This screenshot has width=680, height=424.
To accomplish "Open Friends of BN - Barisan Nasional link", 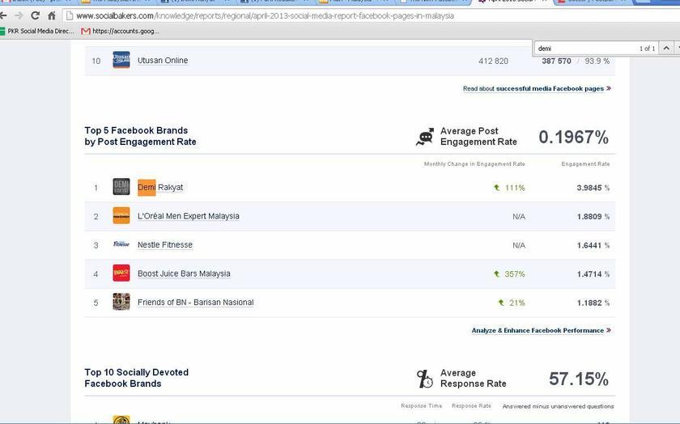I will coord(196,302).
